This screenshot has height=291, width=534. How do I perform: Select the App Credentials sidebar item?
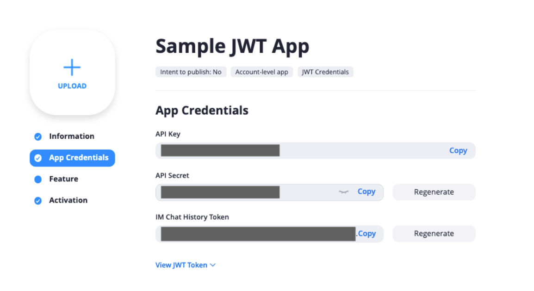(x=78, y=158)
